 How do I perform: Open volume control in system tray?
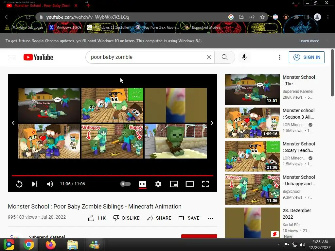pos(302,245)
